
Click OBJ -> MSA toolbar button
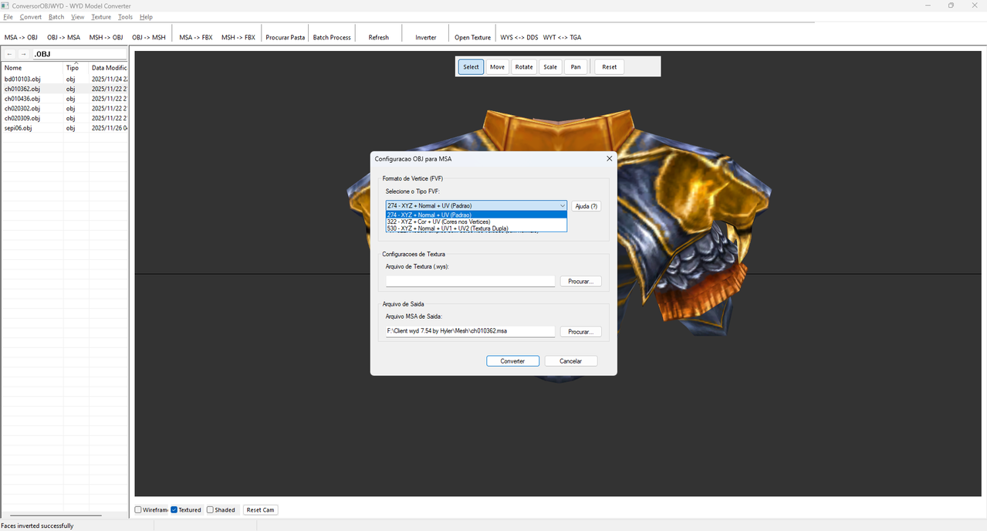click(x=63, y=37)
